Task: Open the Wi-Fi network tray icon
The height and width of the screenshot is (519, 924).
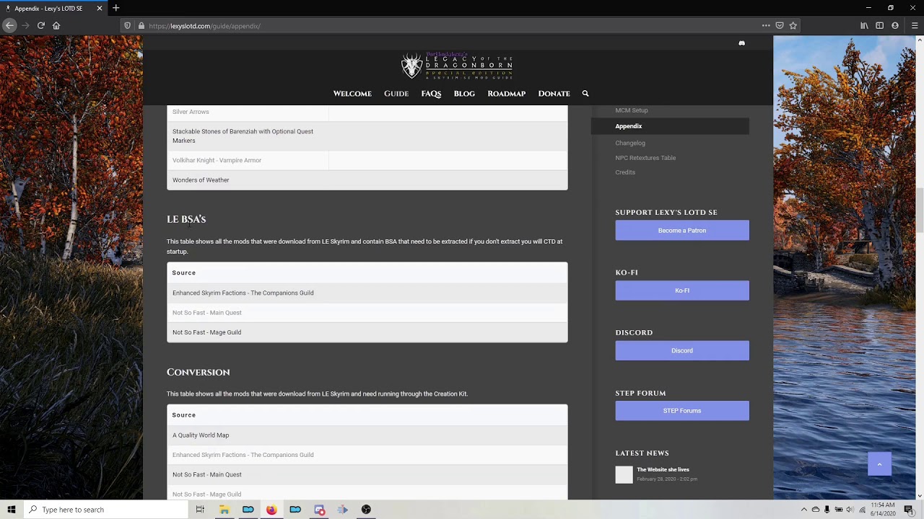Action: tap(862, 510)
